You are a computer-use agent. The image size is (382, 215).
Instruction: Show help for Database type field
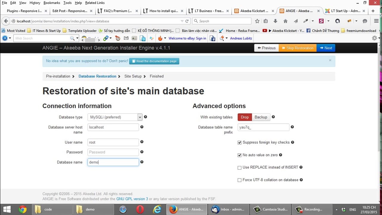click(x=145, y=117)
